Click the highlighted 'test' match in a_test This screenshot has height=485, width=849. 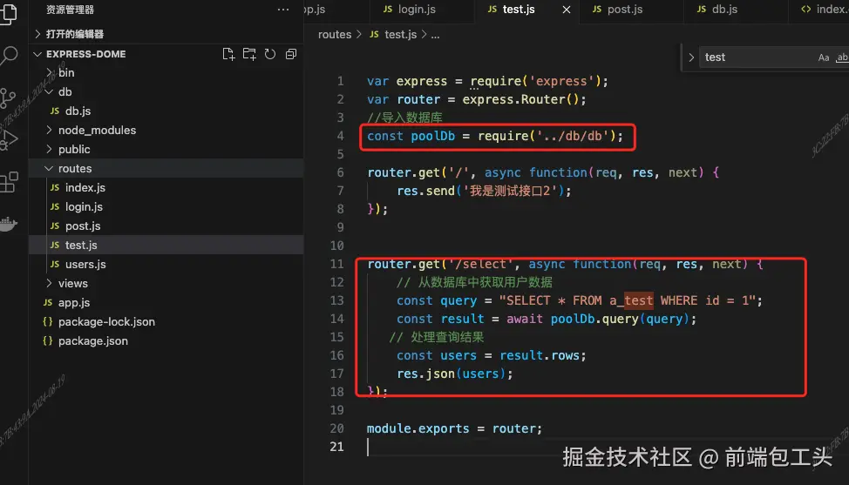point(638,300)
